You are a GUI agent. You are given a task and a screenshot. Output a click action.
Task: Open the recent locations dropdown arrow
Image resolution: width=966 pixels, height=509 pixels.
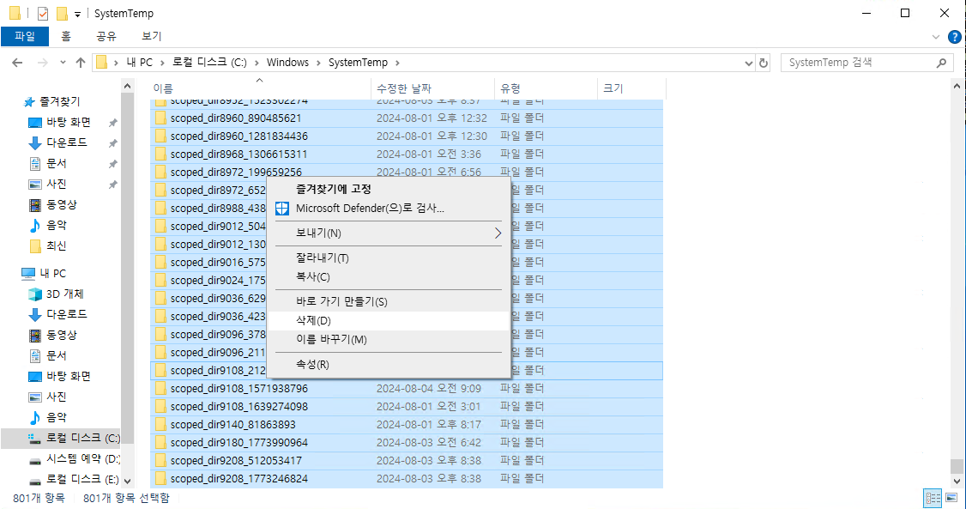pyautogui.click(x=62, y=63)
